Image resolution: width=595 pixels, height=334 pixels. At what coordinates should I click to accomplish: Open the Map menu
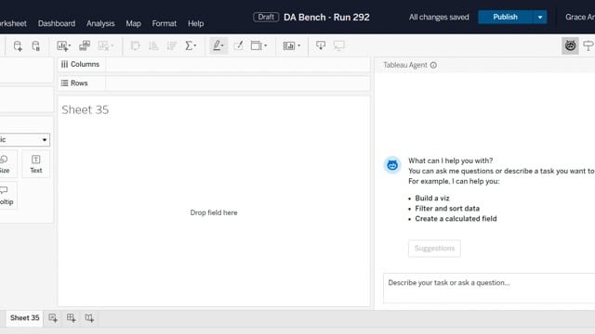coord(133,23)
